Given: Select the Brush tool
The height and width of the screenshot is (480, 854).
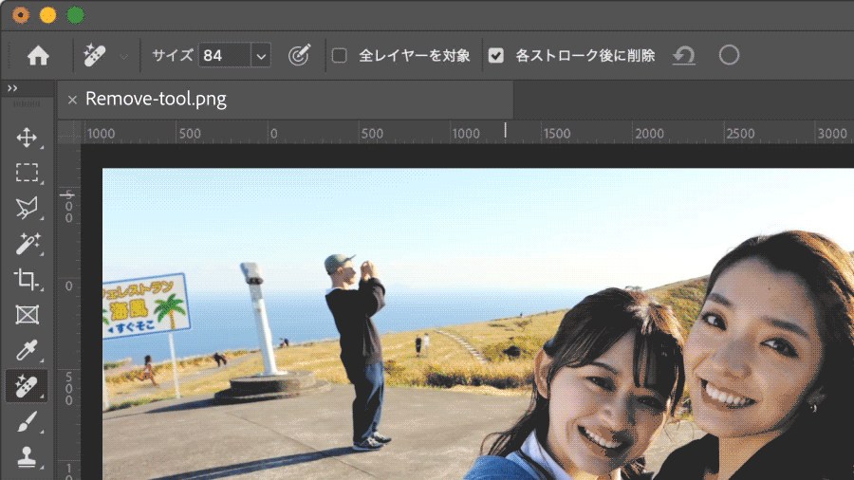Looking at the screenshot, I should (x=27, y=422).
